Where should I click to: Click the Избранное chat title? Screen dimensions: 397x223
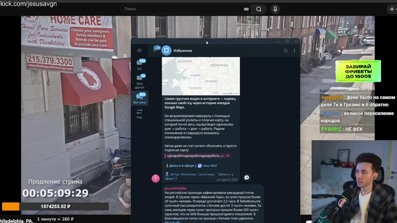(x=183, y=50)
